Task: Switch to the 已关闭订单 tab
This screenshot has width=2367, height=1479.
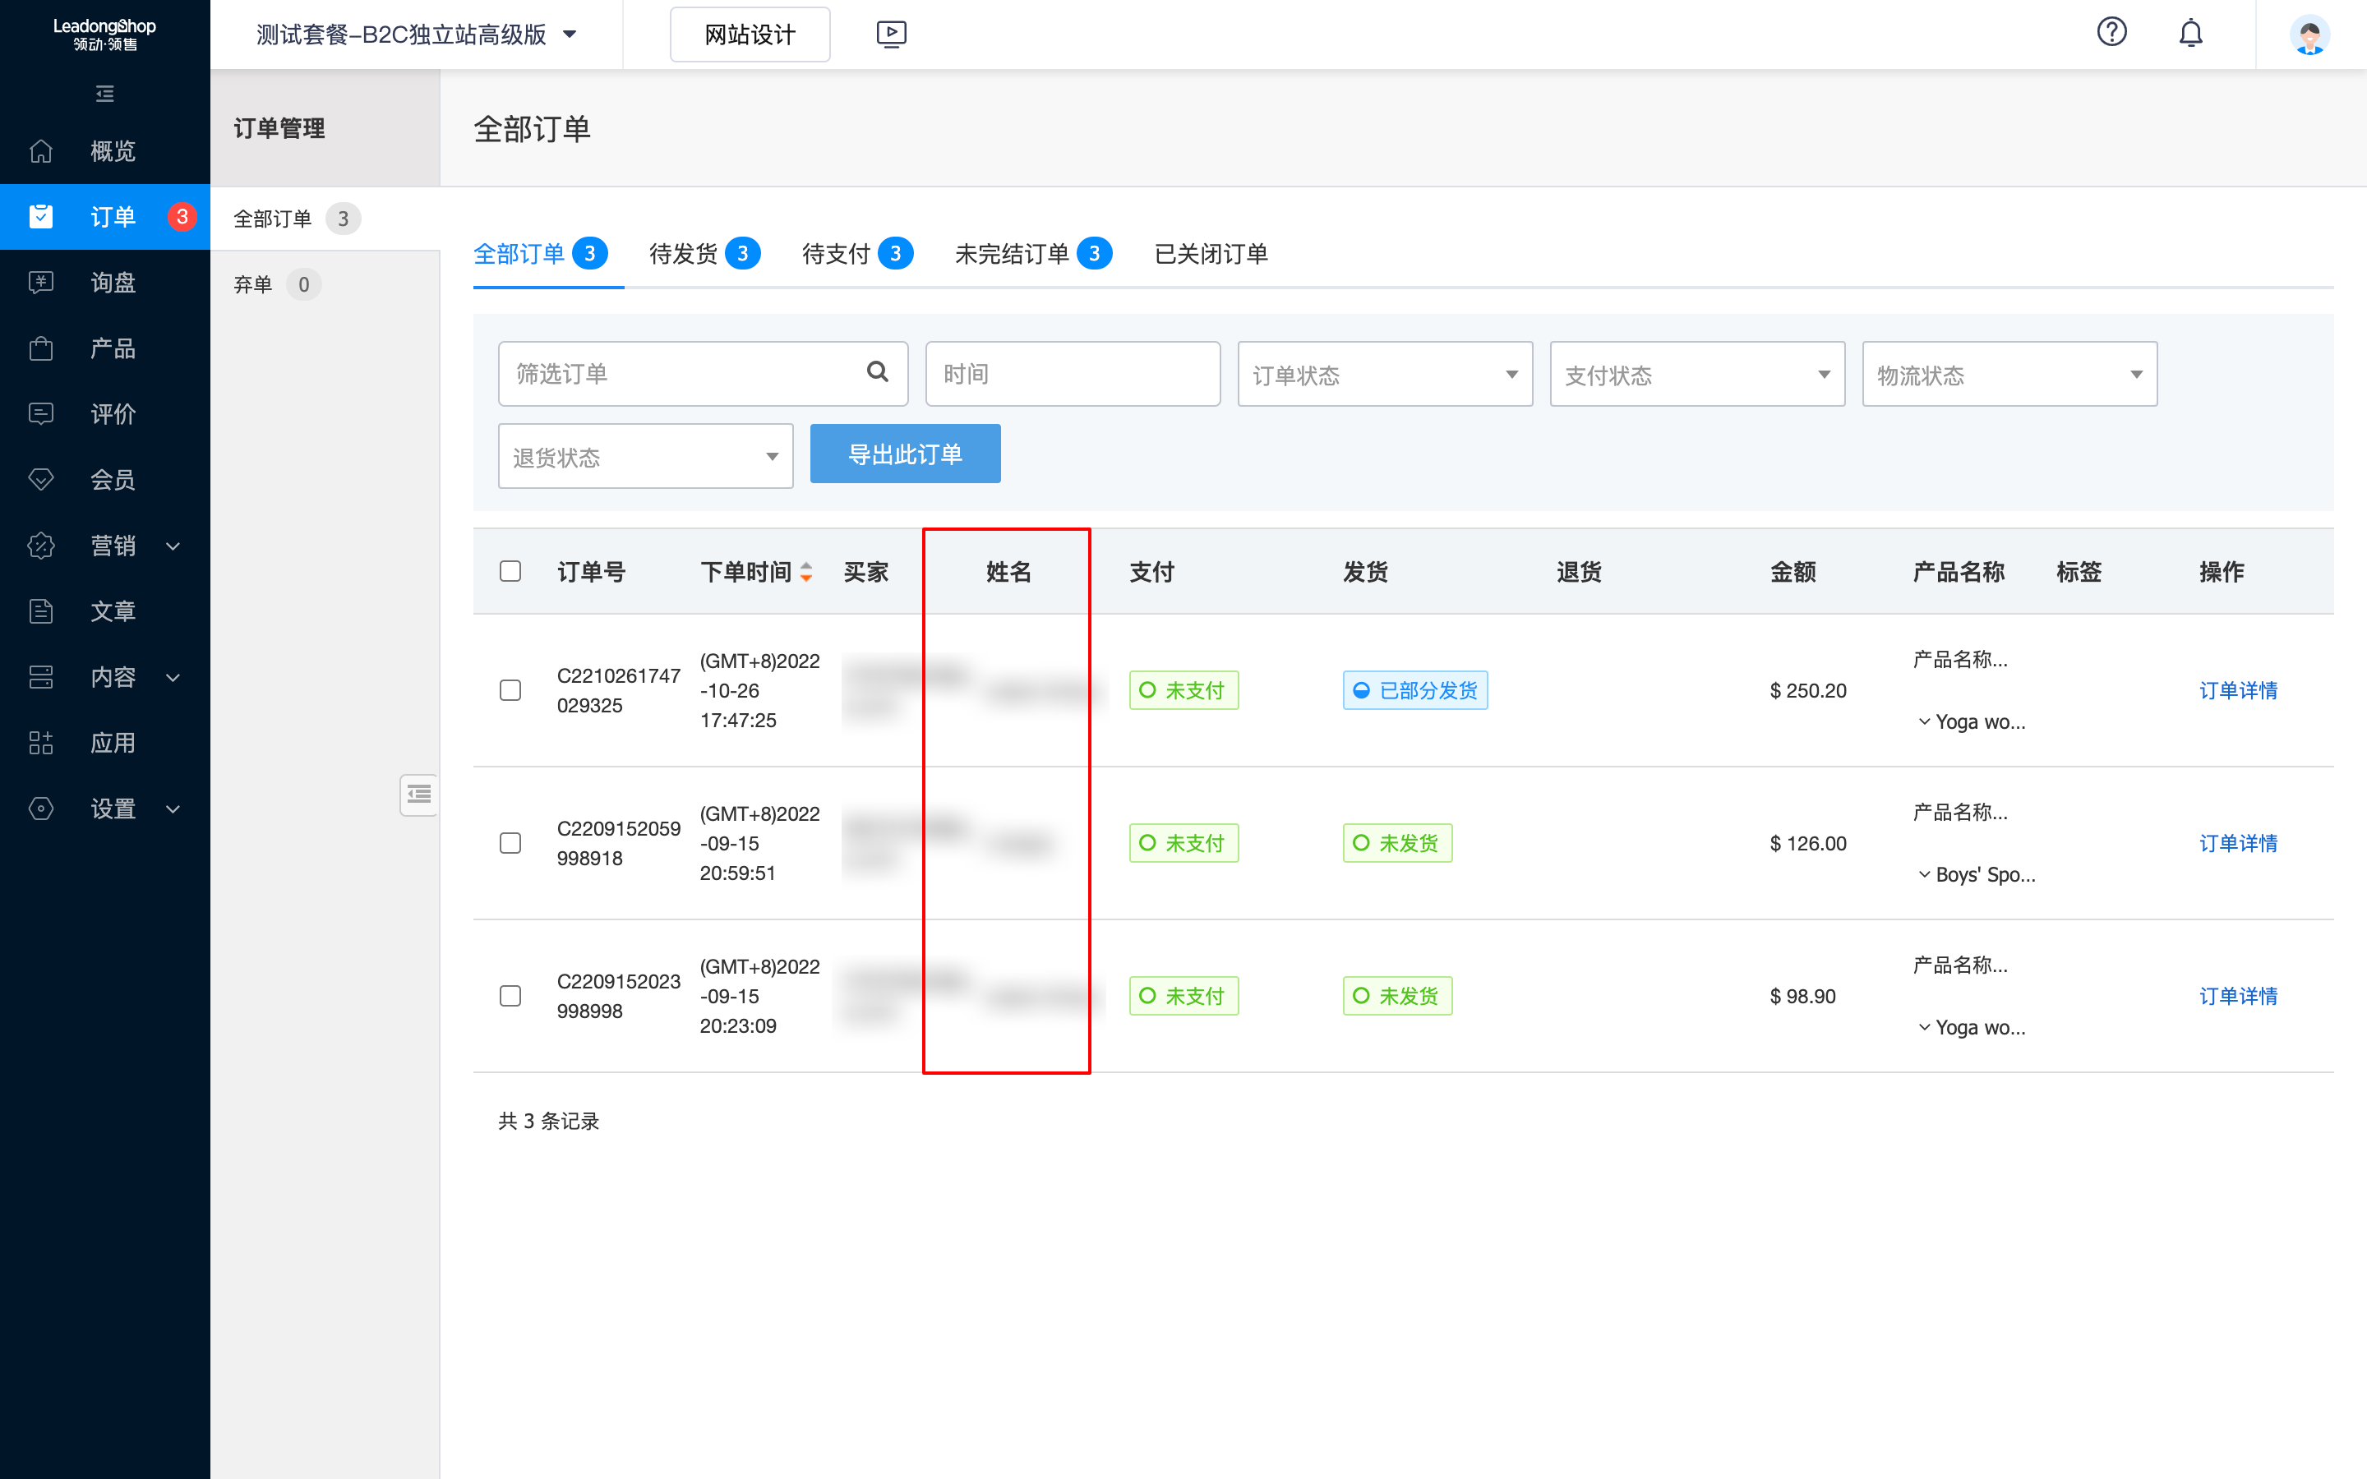Action: pyautogui.click(x=1210, y=255)
